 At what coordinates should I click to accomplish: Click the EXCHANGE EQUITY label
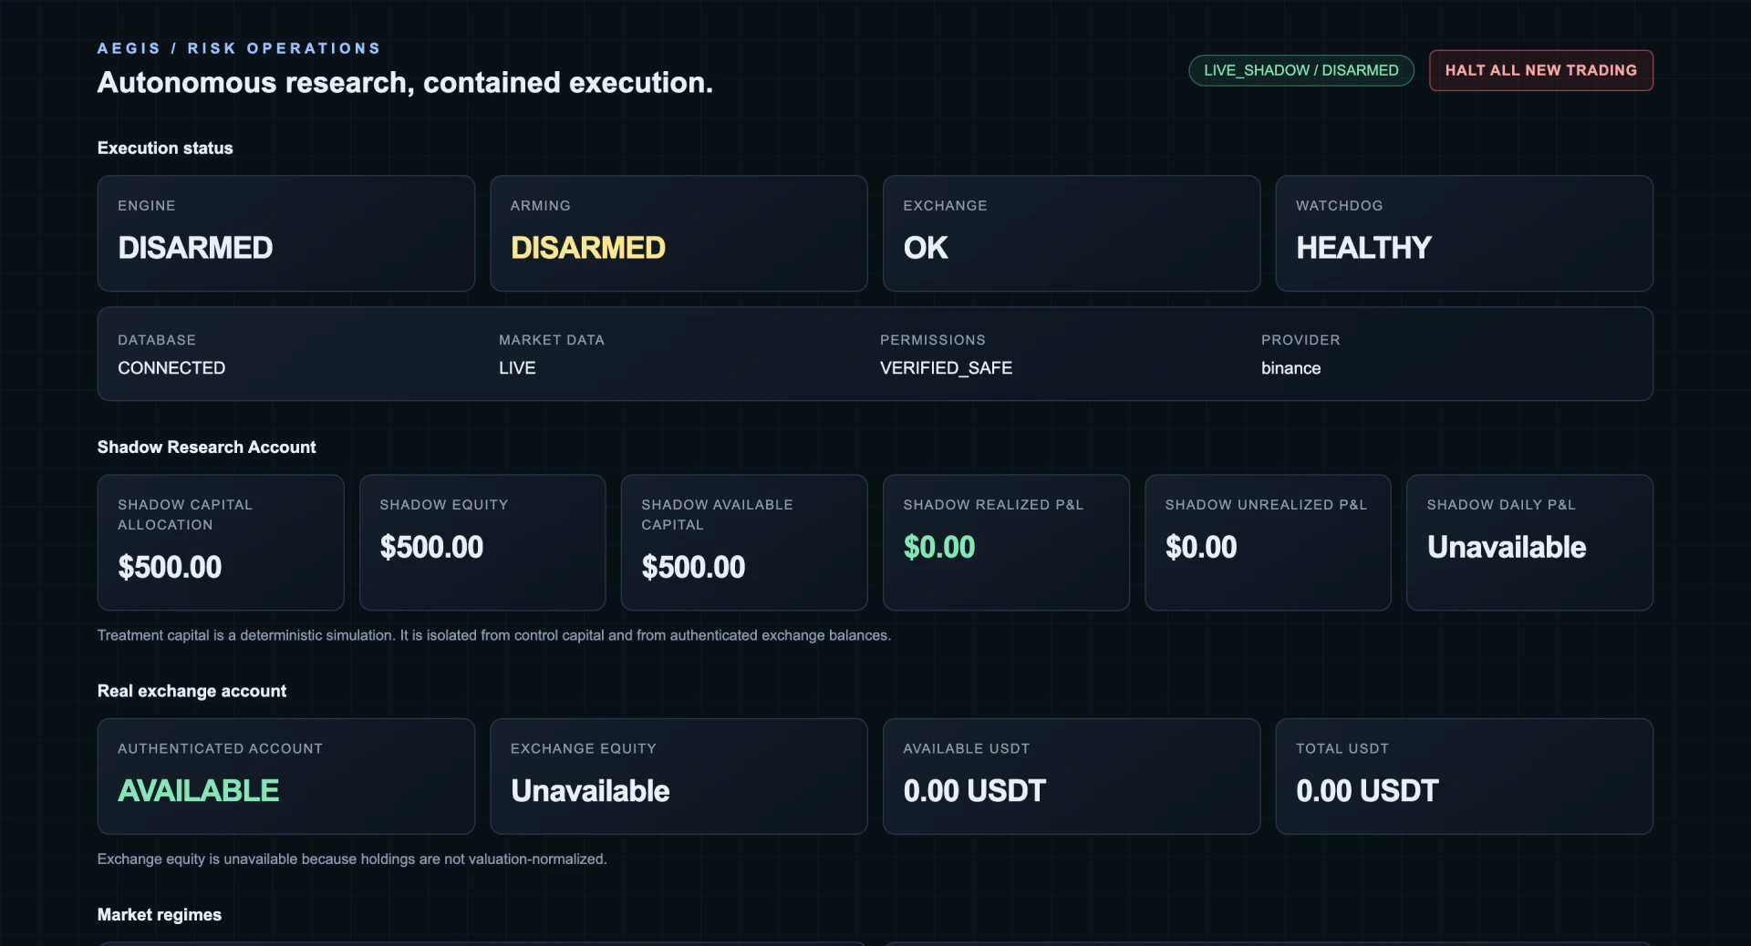coord(584,748)
